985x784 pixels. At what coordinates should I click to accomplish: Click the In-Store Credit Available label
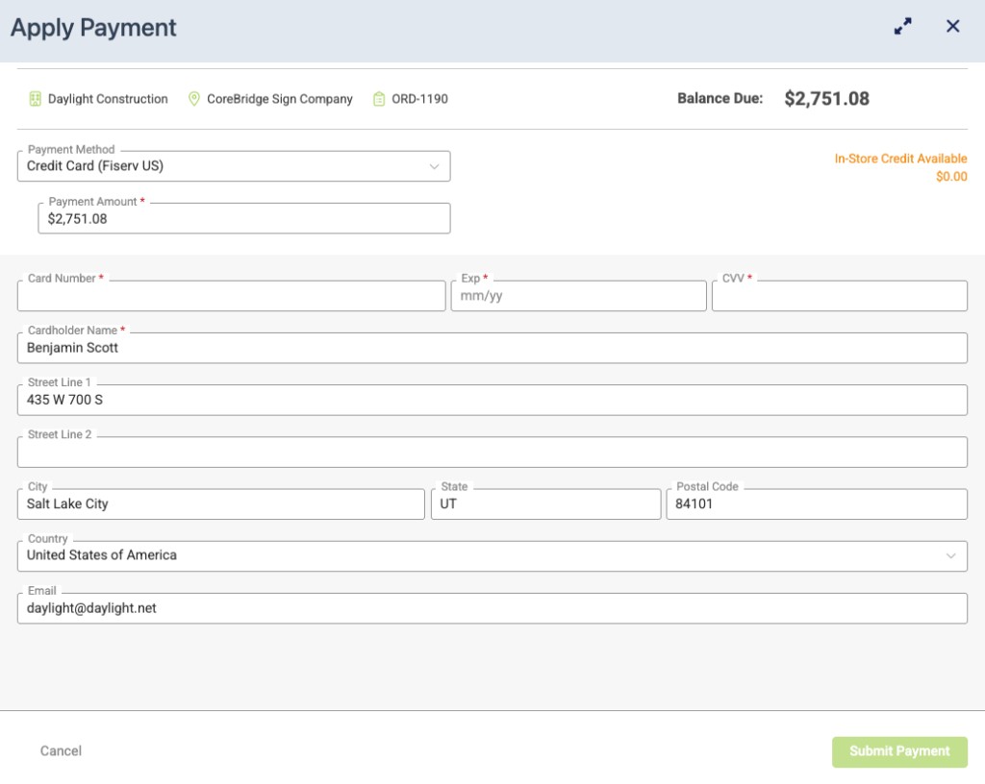point(900,159)
